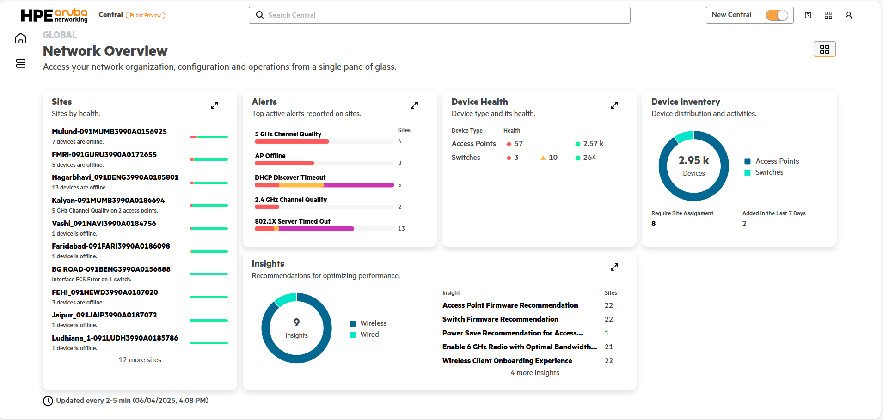Toggle the New Central switch
The height and width of the screenshot is (420, 883).
click(x=777, y=15)
